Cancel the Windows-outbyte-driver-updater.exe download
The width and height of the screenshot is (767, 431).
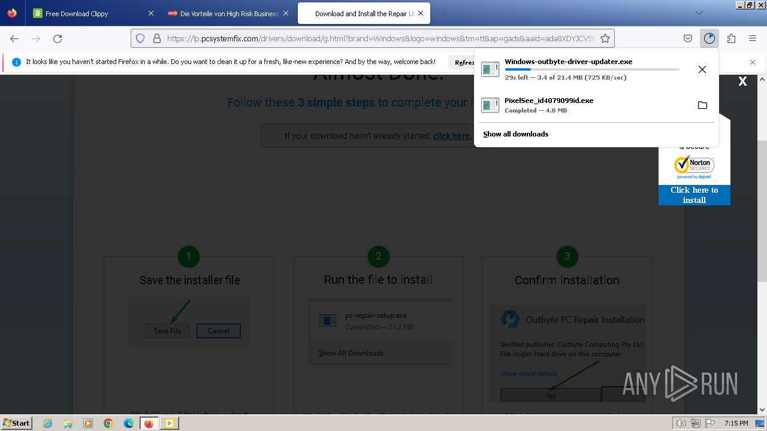[702, 69]
